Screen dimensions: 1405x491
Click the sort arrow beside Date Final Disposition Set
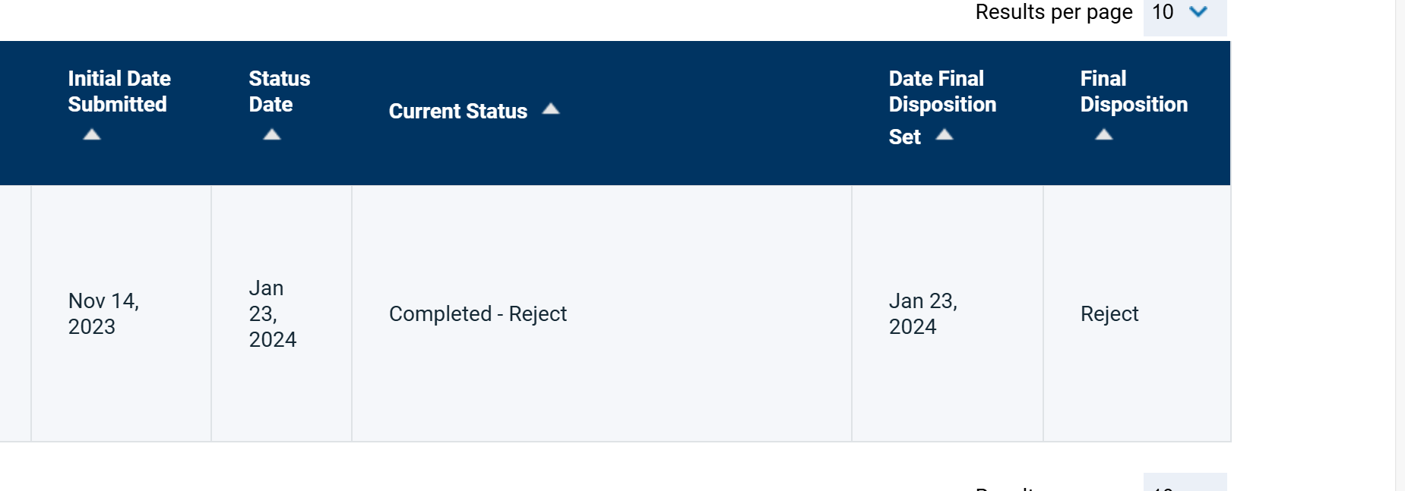pyautogui.click(x=945, y=135)
